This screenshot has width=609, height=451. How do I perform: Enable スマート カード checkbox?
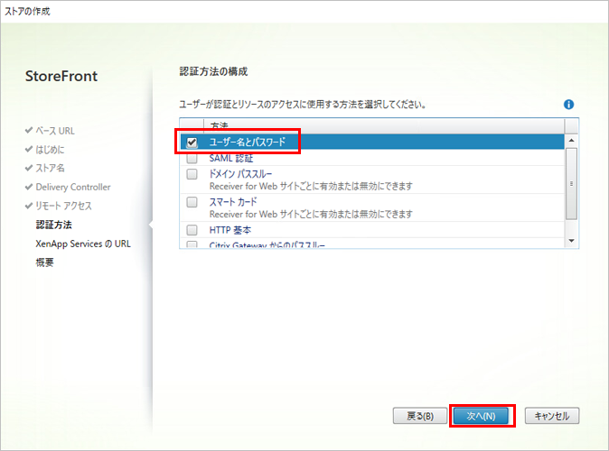pyautogui.click(x=192, y=202)
